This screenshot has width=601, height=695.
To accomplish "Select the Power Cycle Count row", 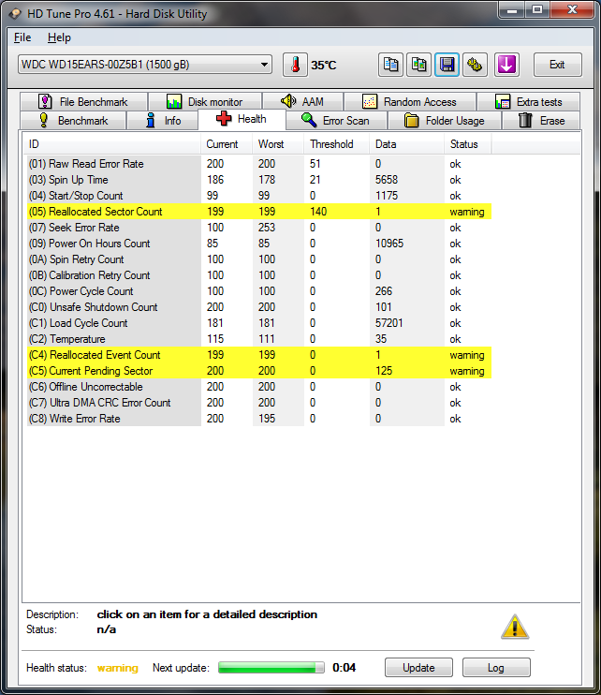I will [x=259, y=290].
